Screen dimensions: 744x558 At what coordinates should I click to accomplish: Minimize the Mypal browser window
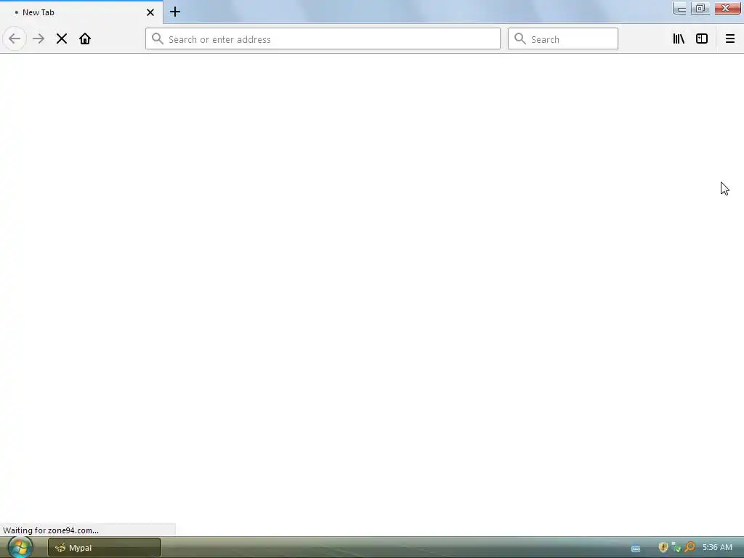pyautogui.click(x=680, y=9)
